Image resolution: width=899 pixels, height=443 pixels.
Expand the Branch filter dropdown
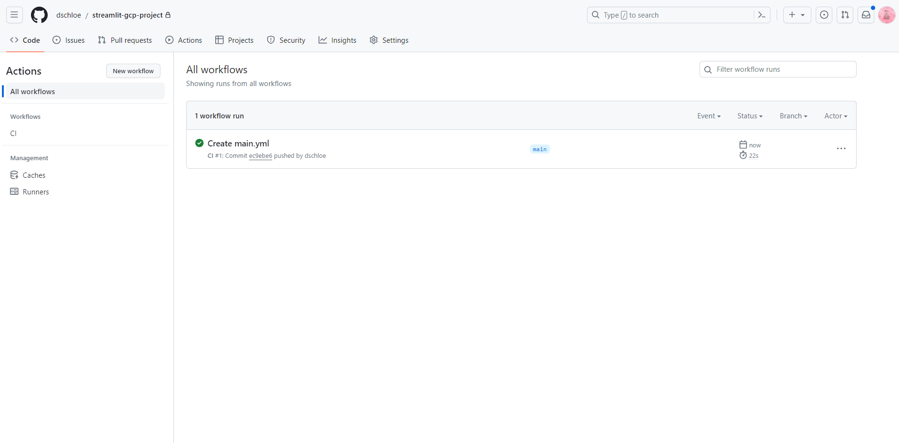coord(793,116)
